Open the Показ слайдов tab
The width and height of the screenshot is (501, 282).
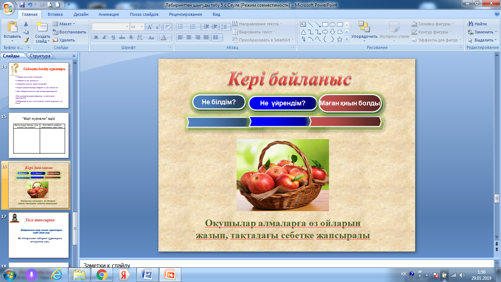point(144,14)
